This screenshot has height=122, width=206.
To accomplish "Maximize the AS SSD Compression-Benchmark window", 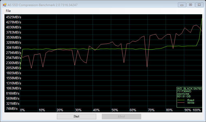I will (x=190, y=5).
